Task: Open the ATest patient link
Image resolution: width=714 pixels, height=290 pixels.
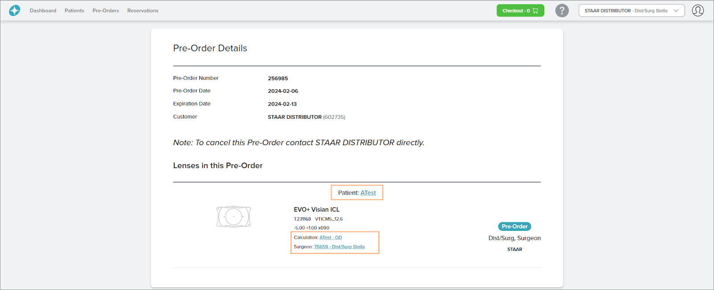Action: pyautogui.click(x=368, y=193)
